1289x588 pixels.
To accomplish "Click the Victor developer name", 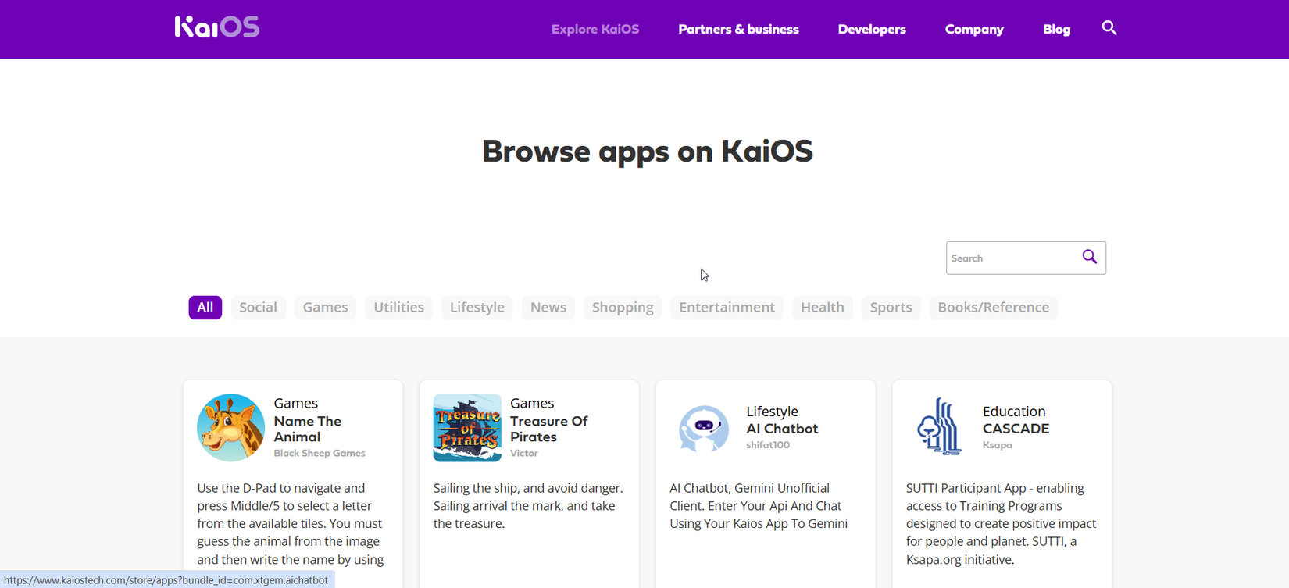I will coord(524,453).
